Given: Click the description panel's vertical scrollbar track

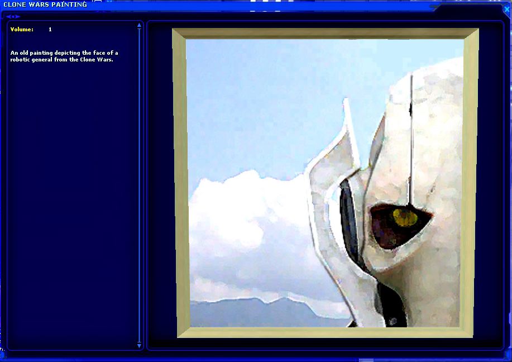Looking at the screenshot, I should [140, 185].
